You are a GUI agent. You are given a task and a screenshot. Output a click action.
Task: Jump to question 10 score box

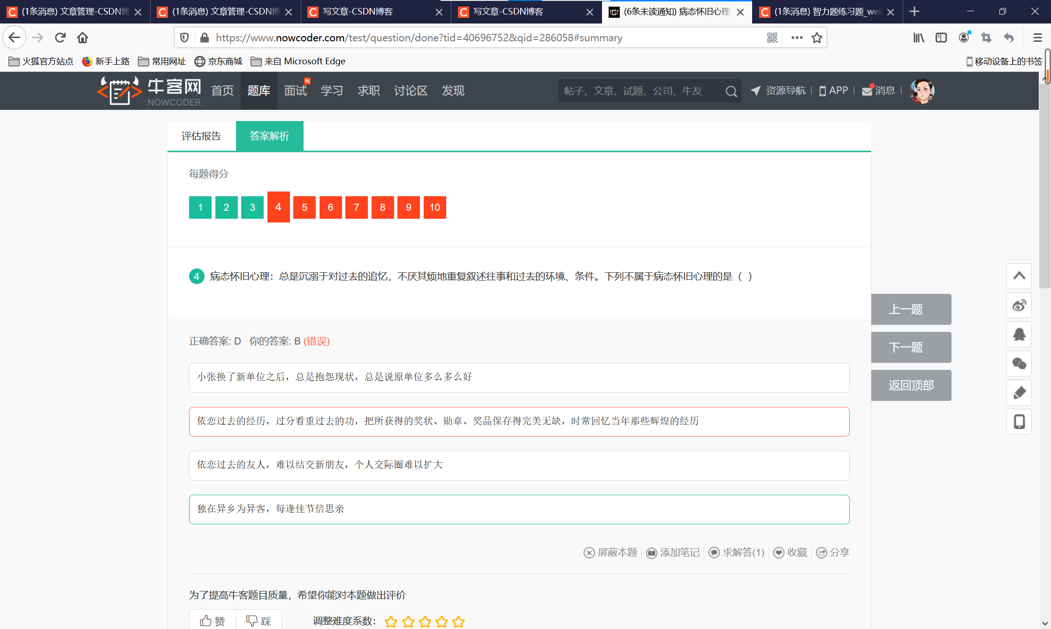435,207
